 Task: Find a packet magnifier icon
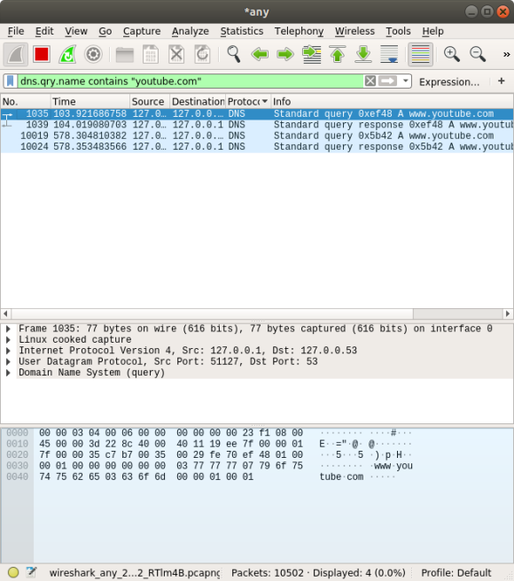234,55
